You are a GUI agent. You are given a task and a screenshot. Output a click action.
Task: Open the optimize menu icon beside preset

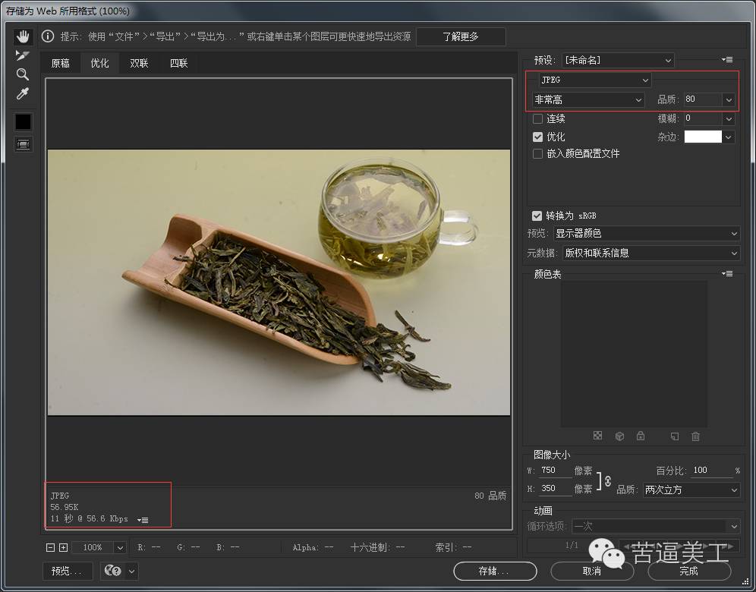[x=727, y=60]
